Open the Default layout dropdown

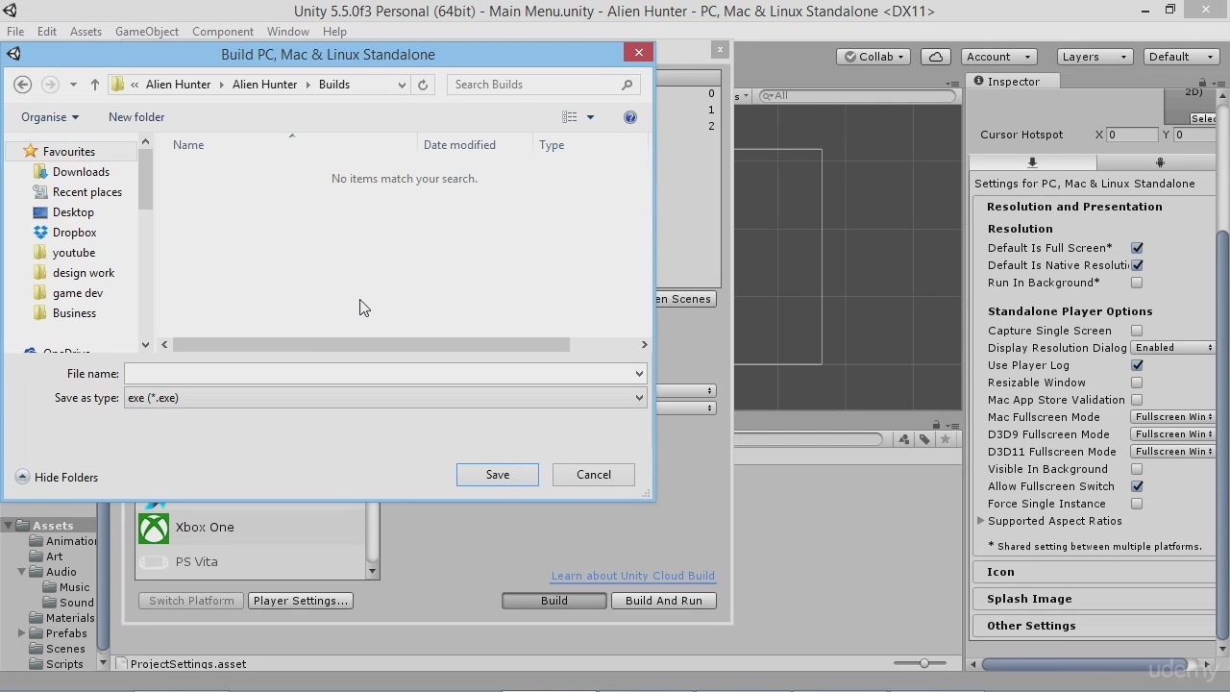1182,57
